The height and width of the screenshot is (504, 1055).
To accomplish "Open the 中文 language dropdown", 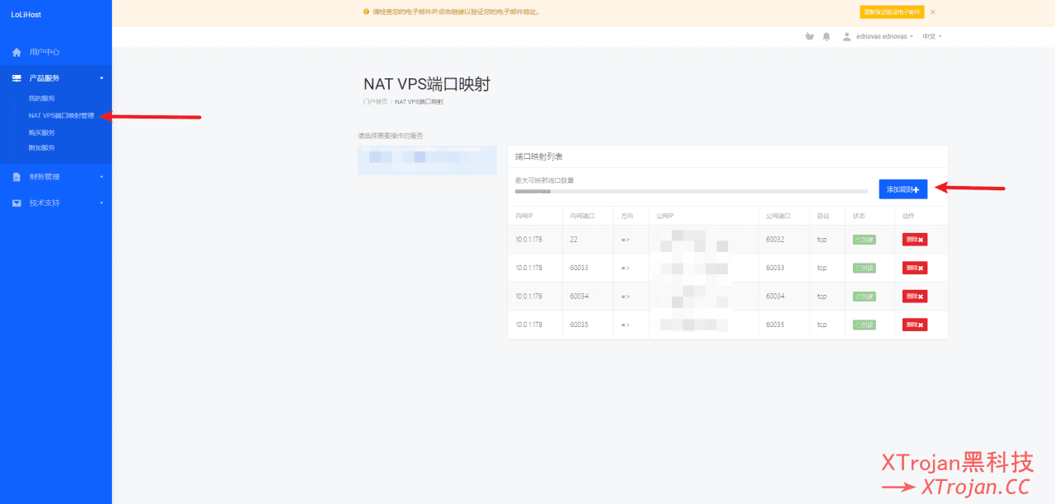I will (931, 36).
